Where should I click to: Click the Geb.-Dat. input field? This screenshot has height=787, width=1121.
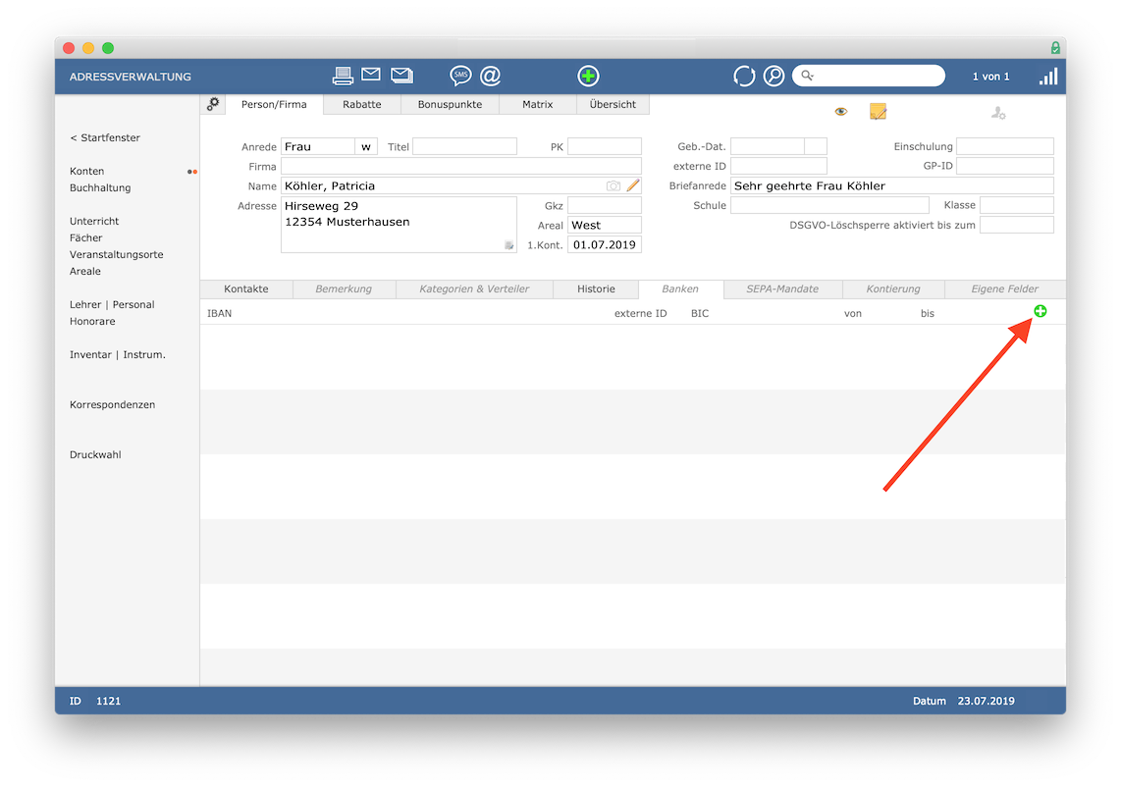[767, 146]
